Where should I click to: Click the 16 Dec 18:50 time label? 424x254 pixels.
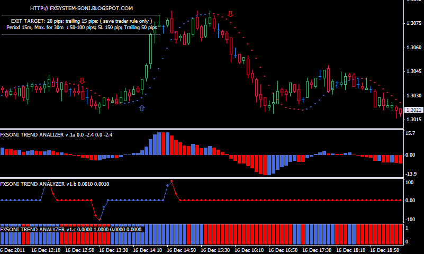click(x=384, y=250)
